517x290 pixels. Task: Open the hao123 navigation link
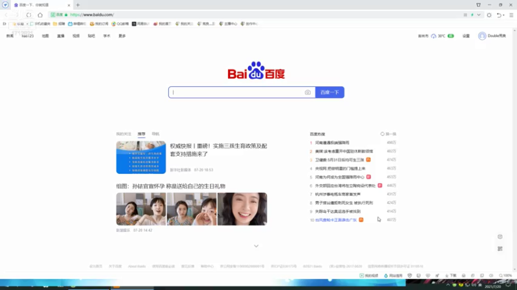click(x=28, y=36)
